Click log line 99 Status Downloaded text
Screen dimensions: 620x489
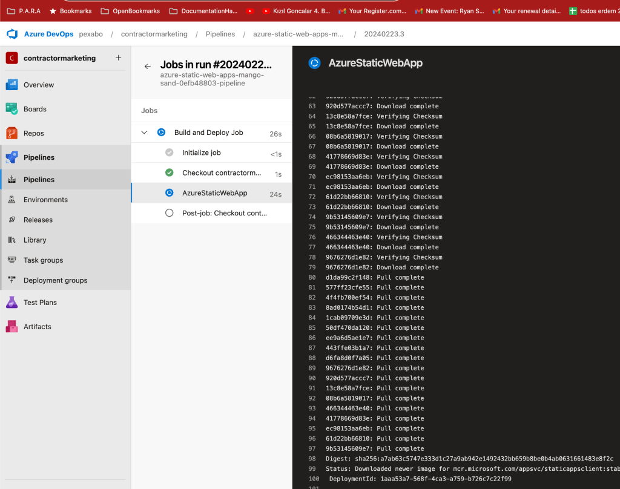472,469
